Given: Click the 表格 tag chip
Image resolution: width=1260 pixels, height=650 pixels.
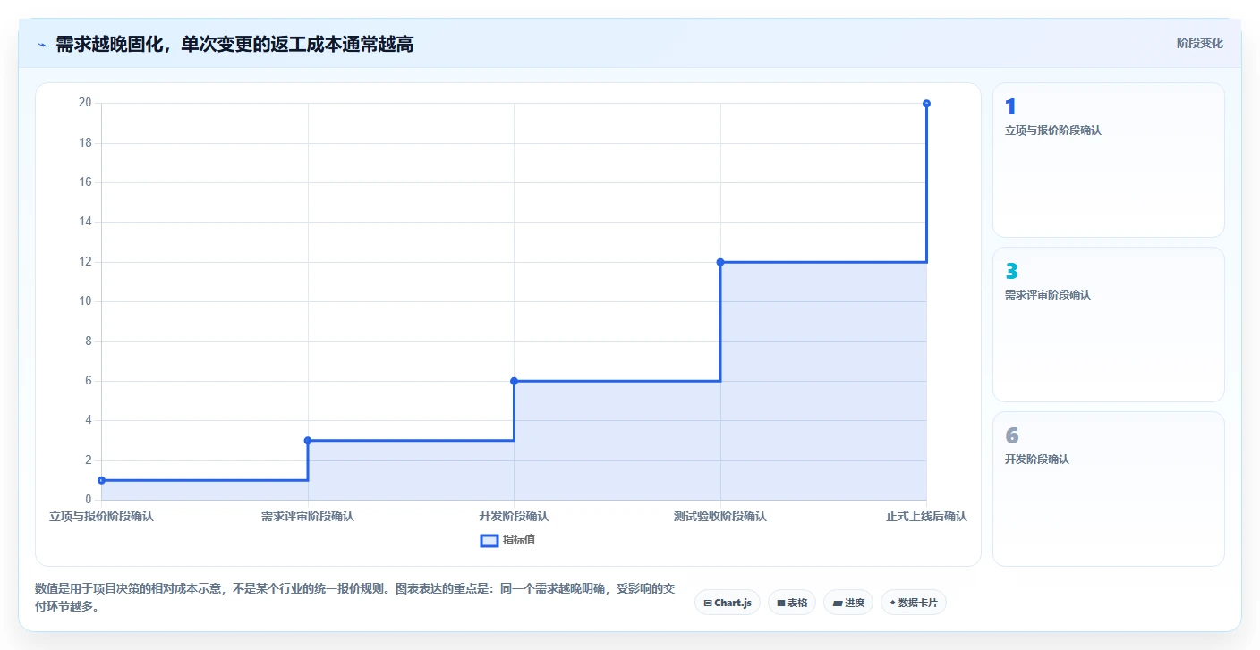Looking at the screenshot, I should [x=792, y=603].
